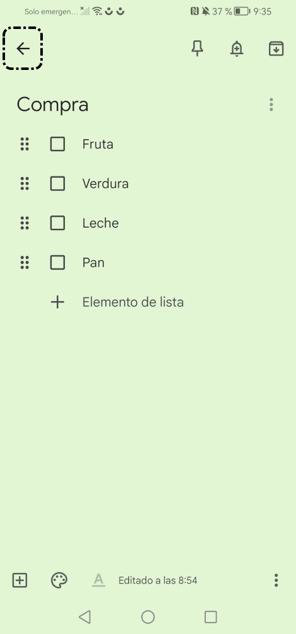Tap the back arrow to leave note
This screenshot has width=296, height=634.
[23, 49]
